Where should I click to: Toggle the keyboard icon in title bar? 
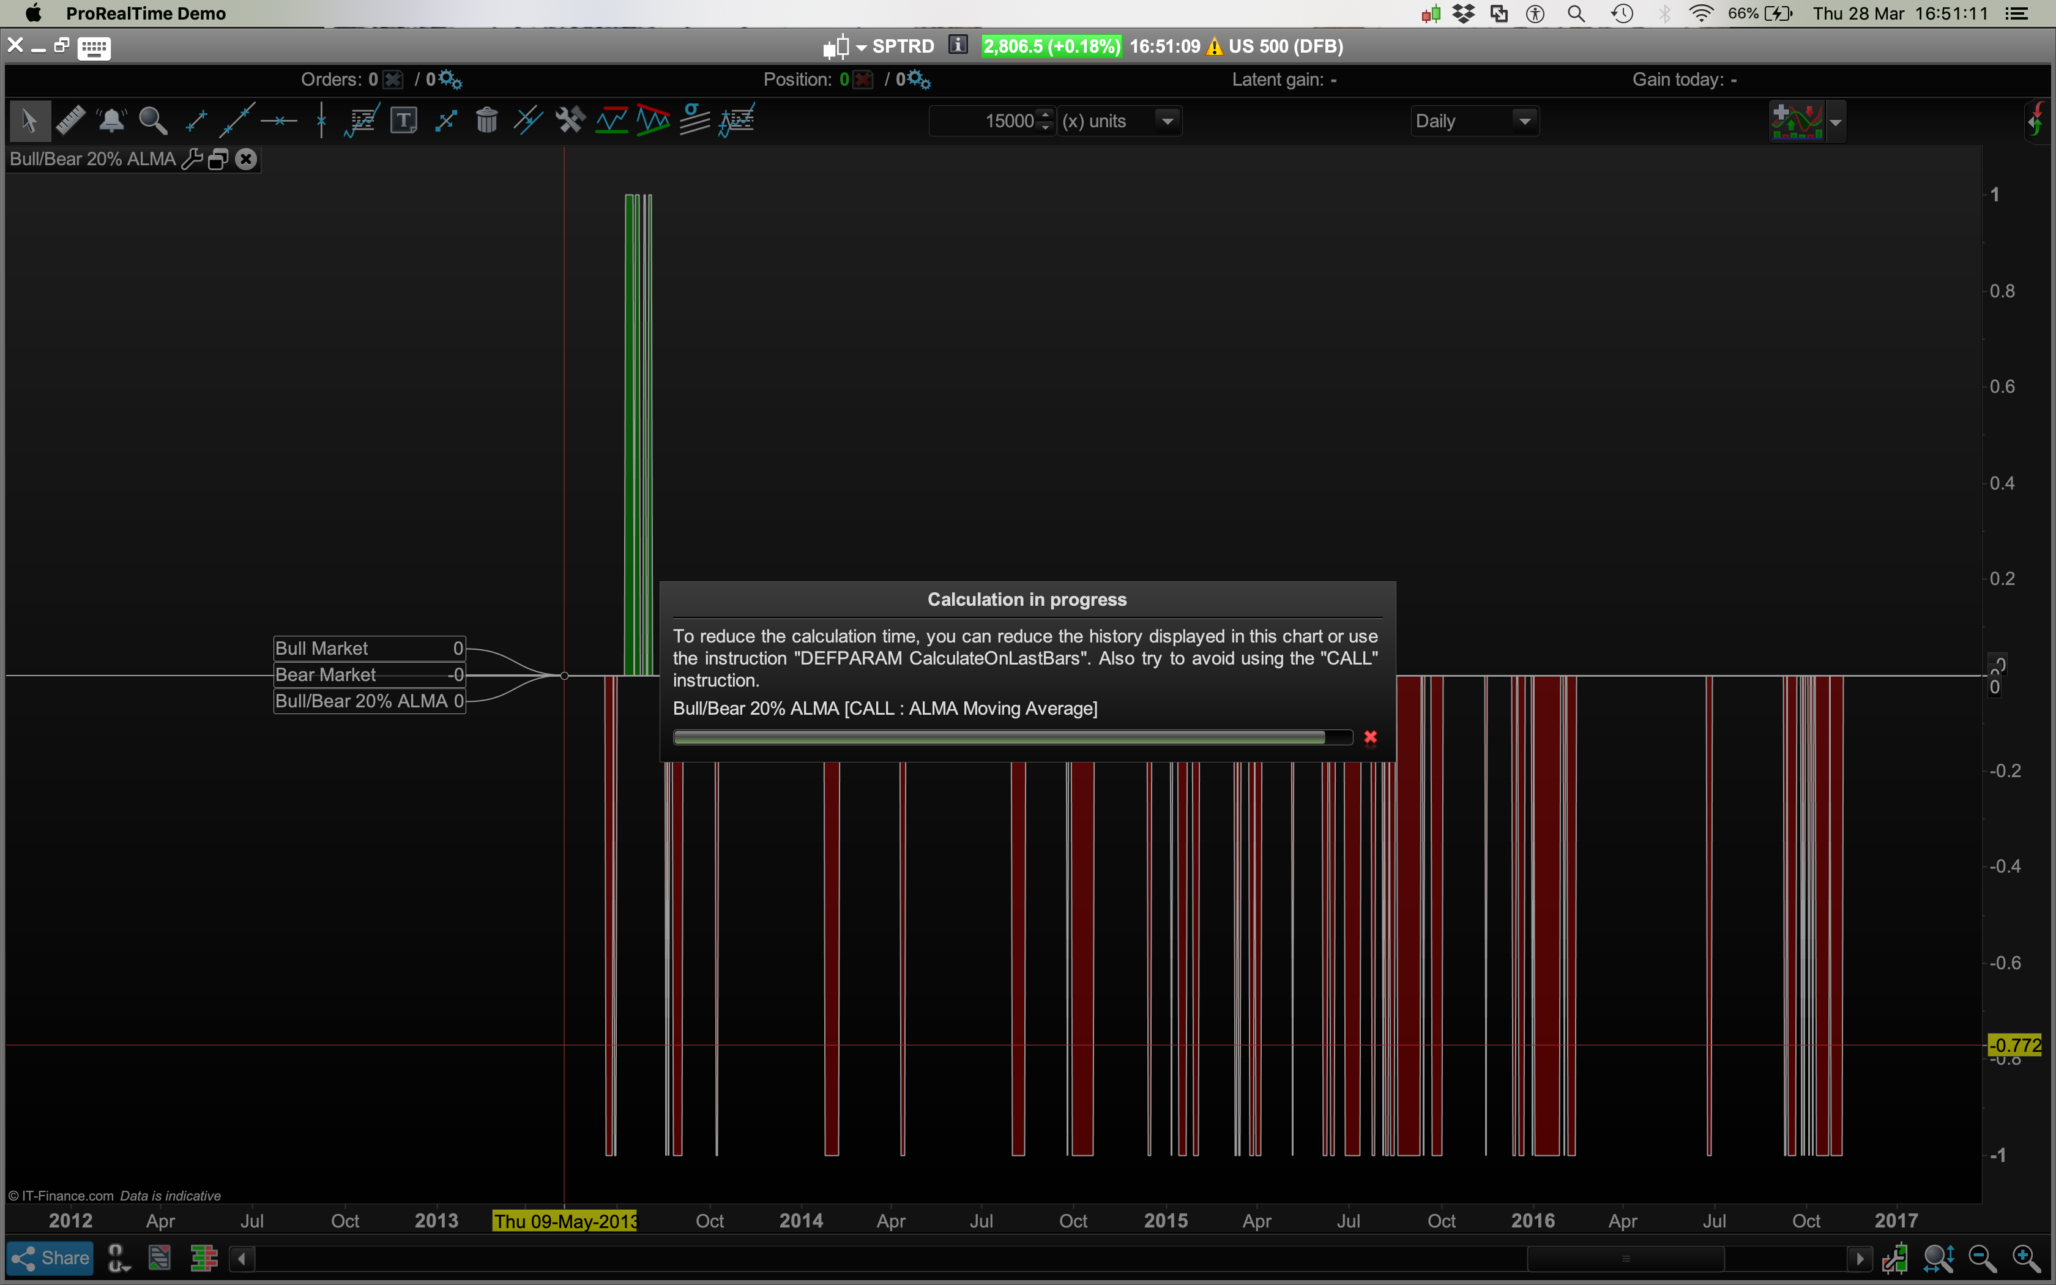[x=94, y=48]
